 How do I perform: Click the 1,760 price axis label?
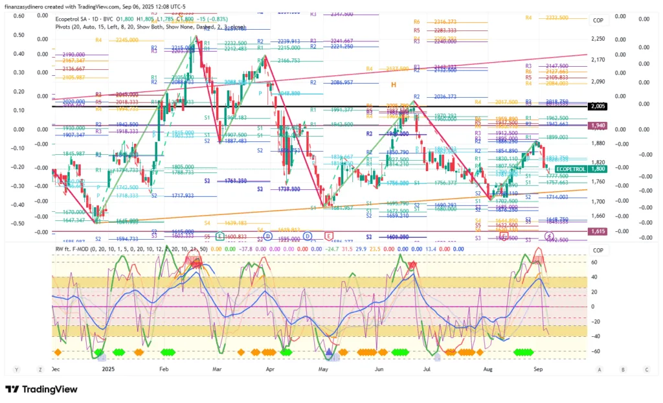[598, 181]
